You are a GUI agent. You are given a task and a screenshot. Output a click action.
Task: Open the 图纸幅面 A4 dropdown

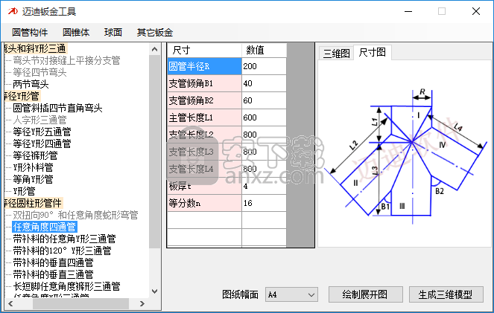pyautogui.click(x=291, y=294)
